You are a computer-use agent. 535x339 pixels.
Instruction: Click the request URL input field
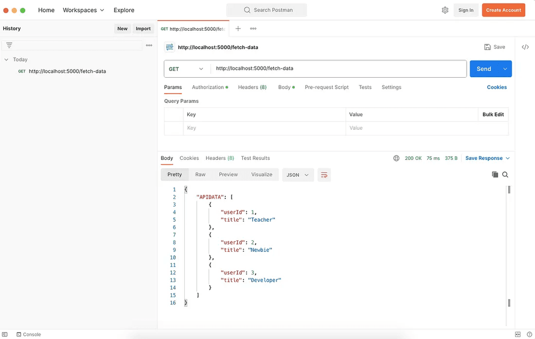[x=338, y=68]
